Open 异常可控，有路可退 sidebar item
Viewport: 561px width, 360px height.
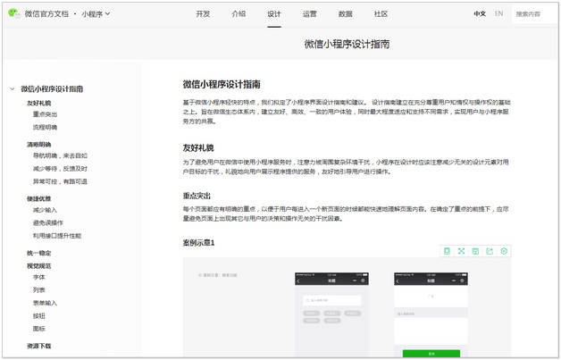60,181
